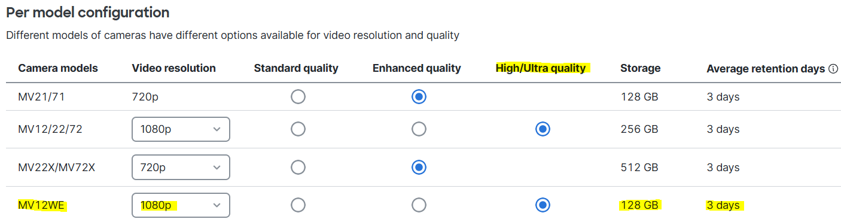
Task: Click the MV12WE camera model label
Action: point(42,205)
